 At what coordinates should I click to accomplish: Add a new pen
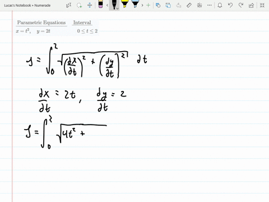[x=149, y=5]
